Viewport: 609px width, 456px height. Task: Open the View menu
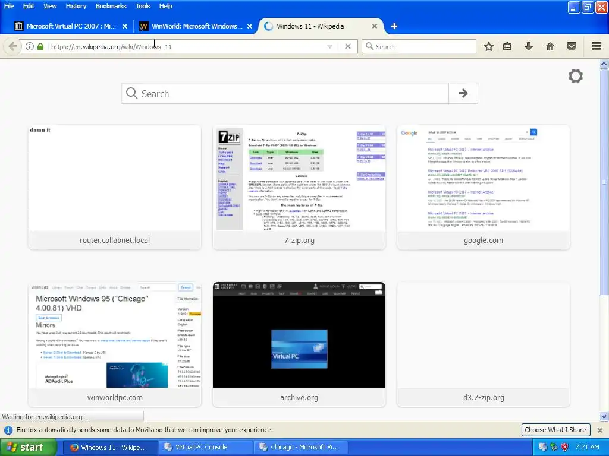click(x=50, y=6)
